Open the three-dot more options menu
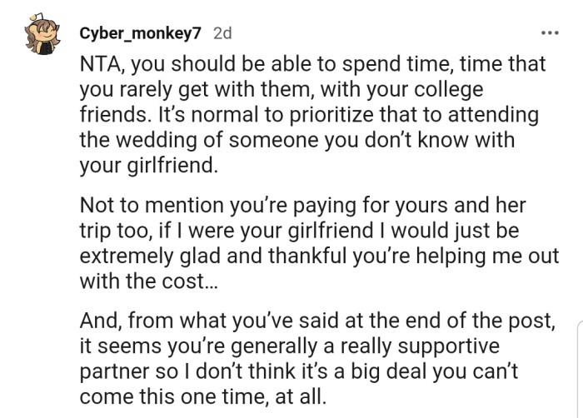Viewport: 583px width, 418px height. 550,33
